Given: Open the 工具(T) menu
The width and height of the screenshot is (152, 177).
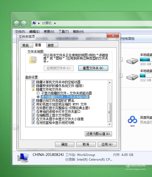Looking at the screenshot, I should [63, 31].
